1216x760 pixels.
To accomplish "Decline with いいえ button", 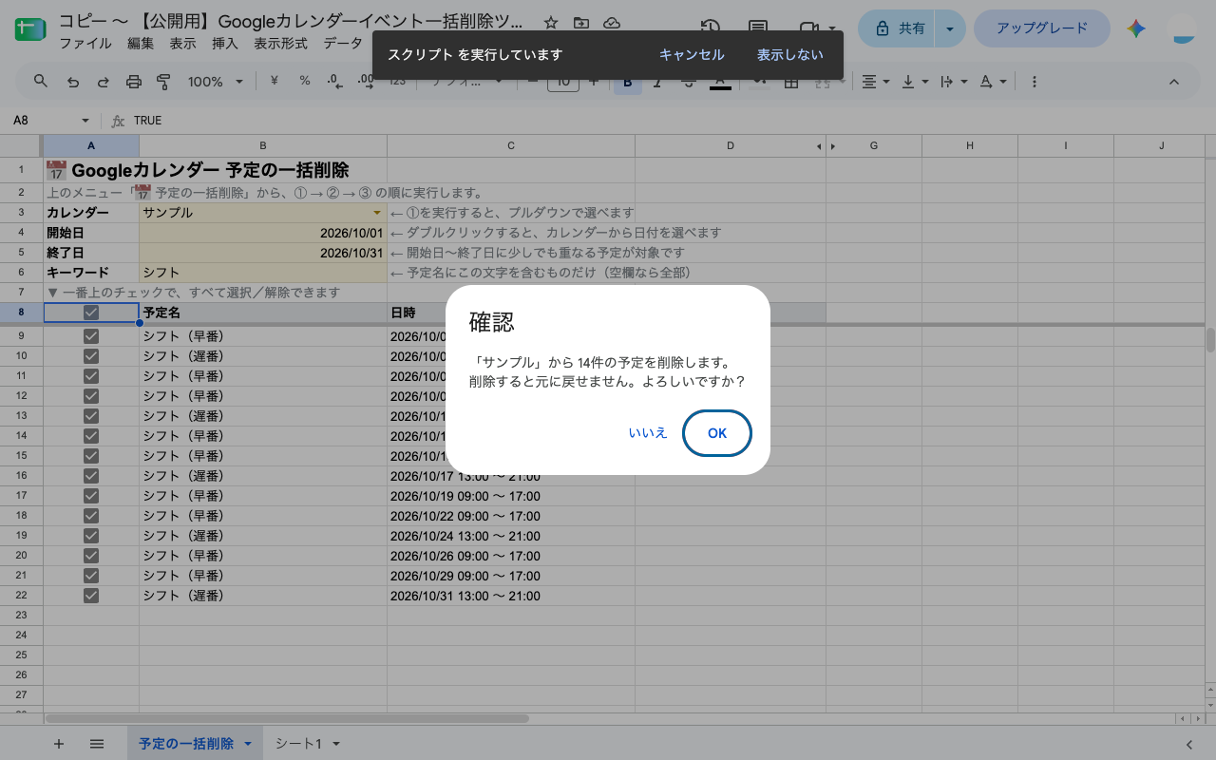I will [x=648, y=433].
